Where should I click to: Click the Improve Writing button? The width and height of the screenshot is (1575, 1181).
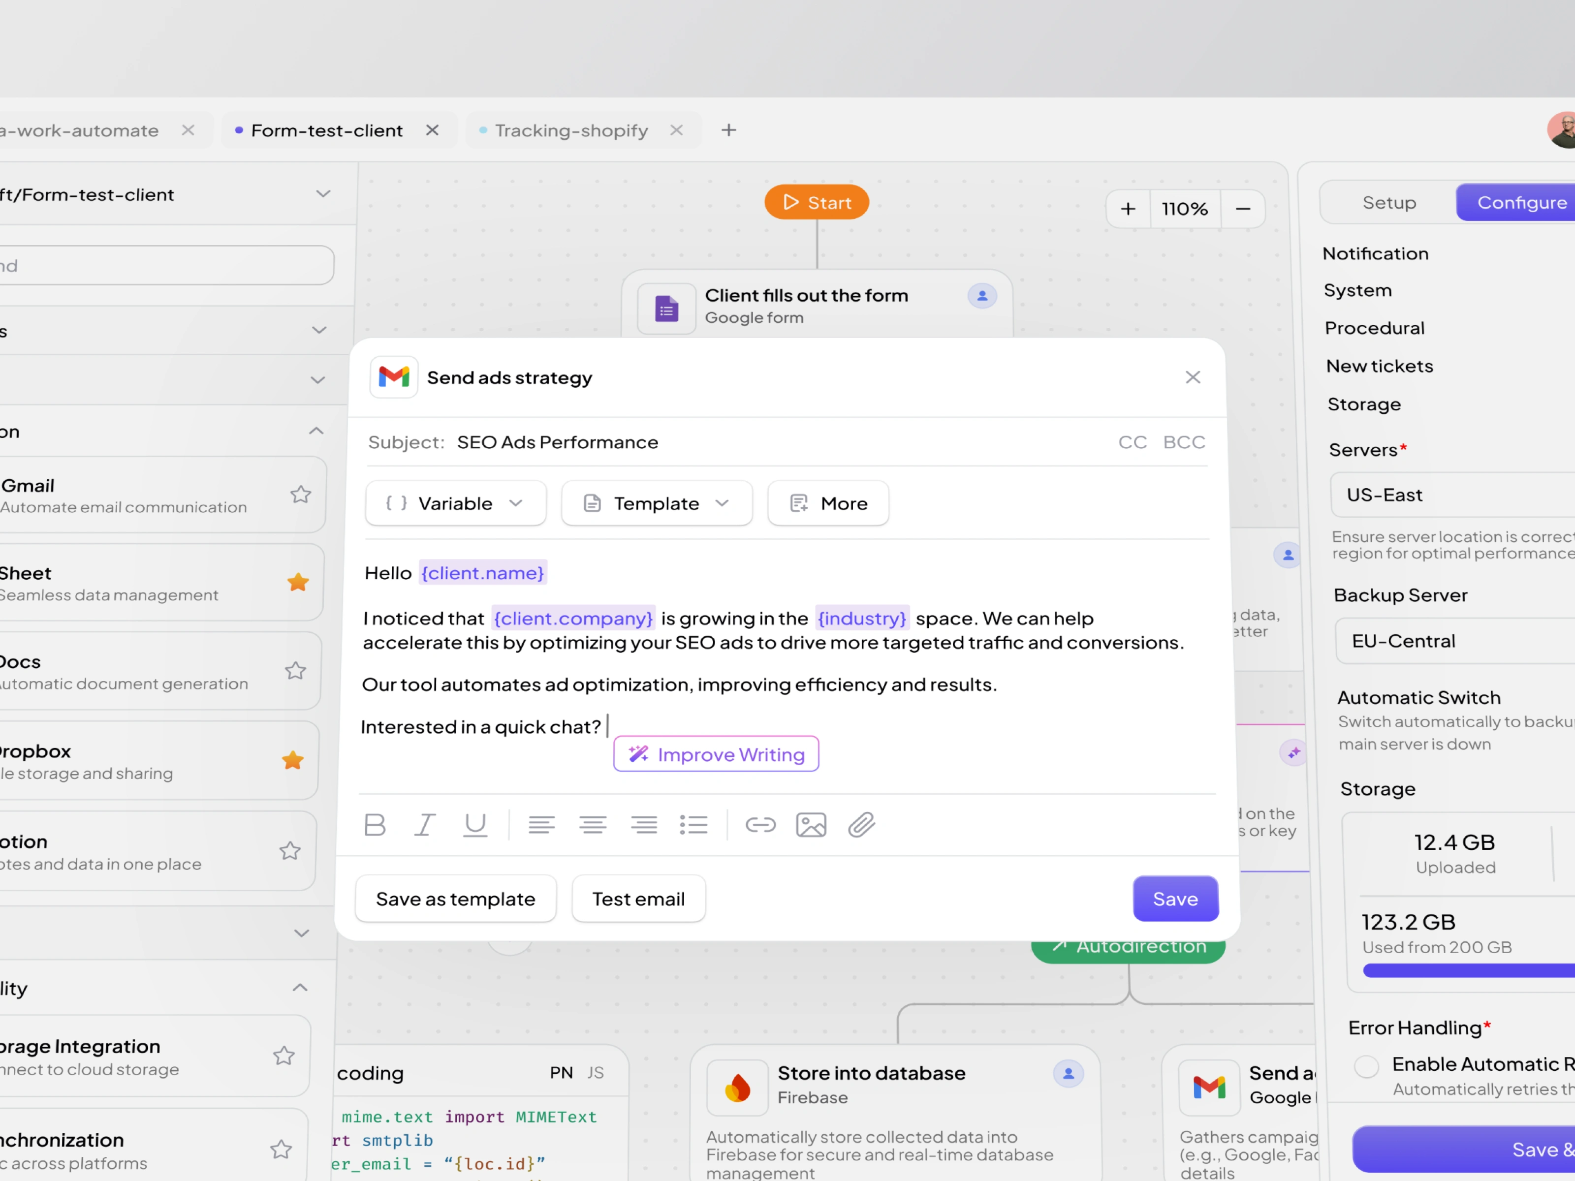716,754
